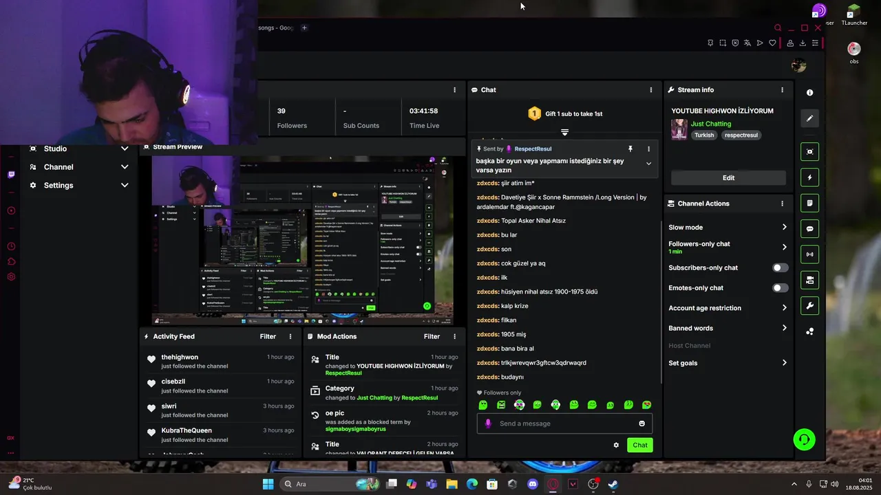The height and width of the screenshot is (495, 881).
Task: Select the songs - Google browser tab
Action: [276, 28]
